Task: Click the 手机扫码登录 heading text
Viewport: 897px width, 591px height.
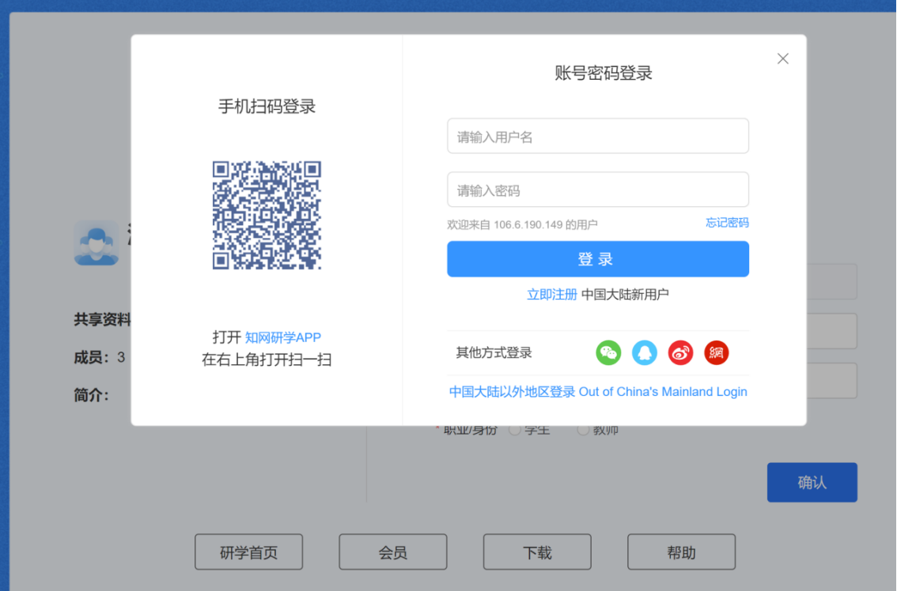Action: pos(267,107)
